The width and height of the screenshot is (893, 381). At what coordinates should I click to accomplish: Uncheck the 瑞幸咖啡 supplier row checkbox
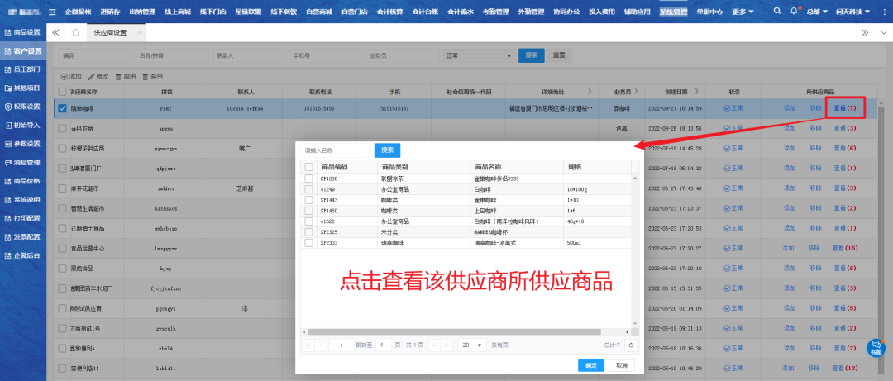coord(62,107)
